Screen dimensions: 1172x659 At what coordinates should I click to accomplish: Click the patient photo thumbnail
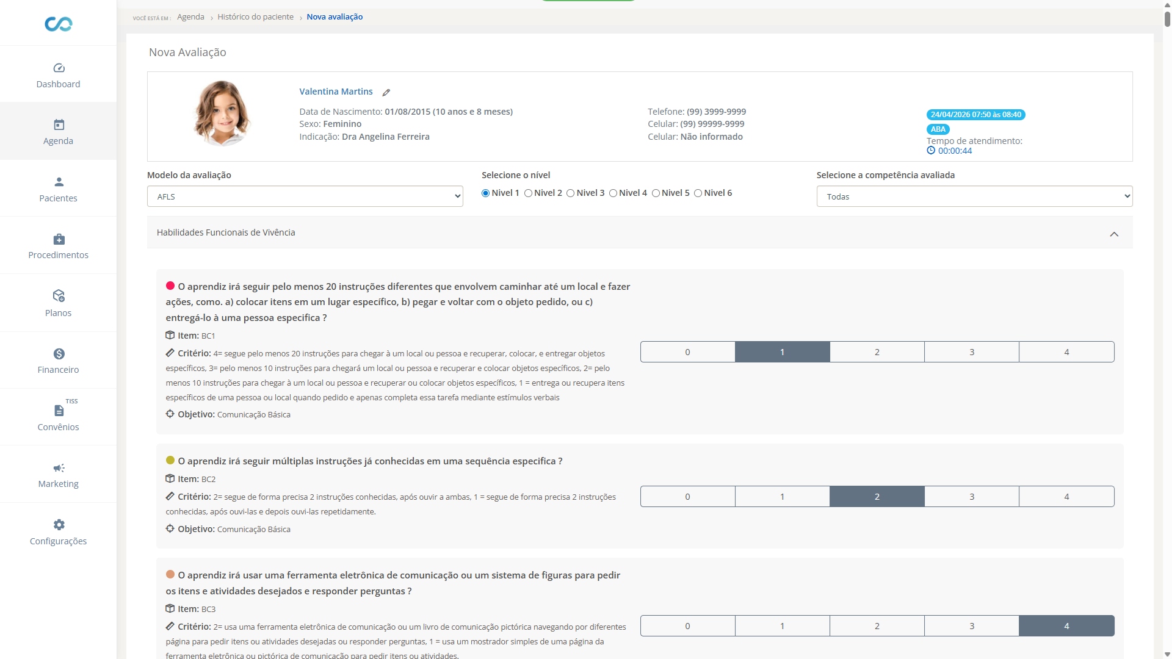(x=222, y=113)
